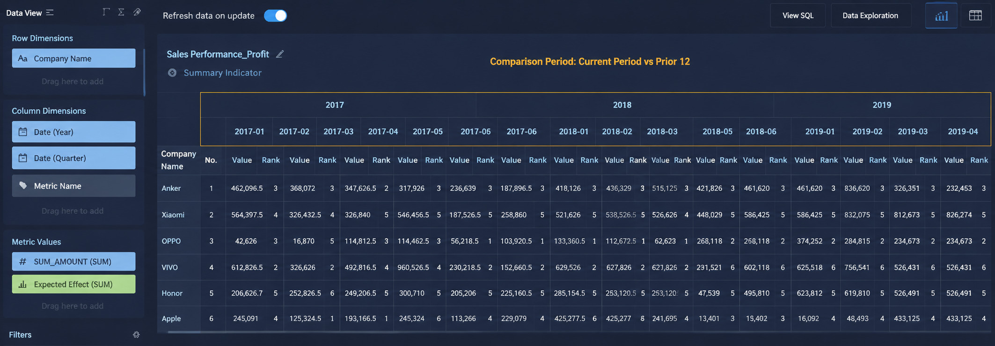This screenshot has height=346, width=995.
Task: Click bar chart icon on Expected Effect pill
Action: point(22,284)
